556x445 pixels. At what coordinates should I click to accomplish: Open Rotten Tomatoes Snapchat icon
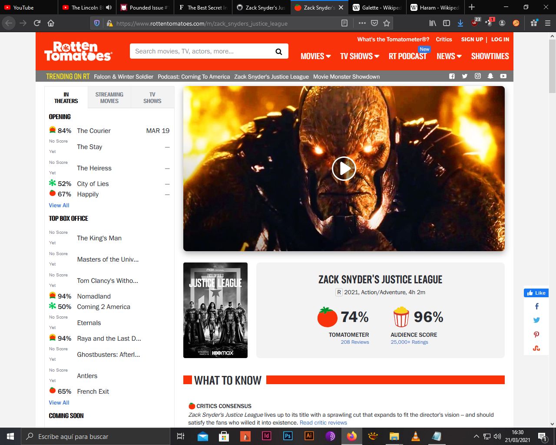(490, 76)
